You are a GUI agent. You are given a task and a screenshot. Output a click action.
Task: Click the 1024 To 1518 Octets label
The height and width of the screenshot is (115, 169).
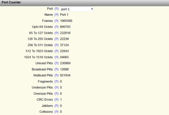pyautogui.click(x=39, y=57)
